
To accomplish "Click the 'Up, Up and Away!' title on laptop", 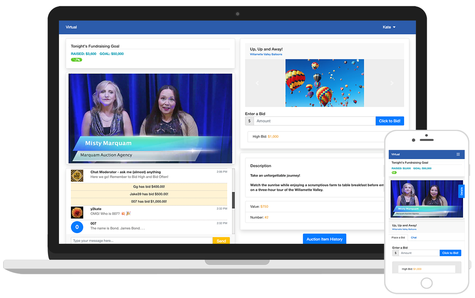I will pyautogui.click(x=266, y=49).
